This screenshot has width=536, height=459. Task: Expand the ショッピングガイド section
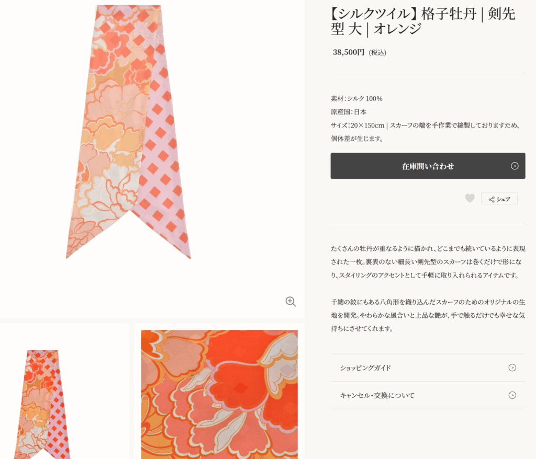tap(366, 368)
